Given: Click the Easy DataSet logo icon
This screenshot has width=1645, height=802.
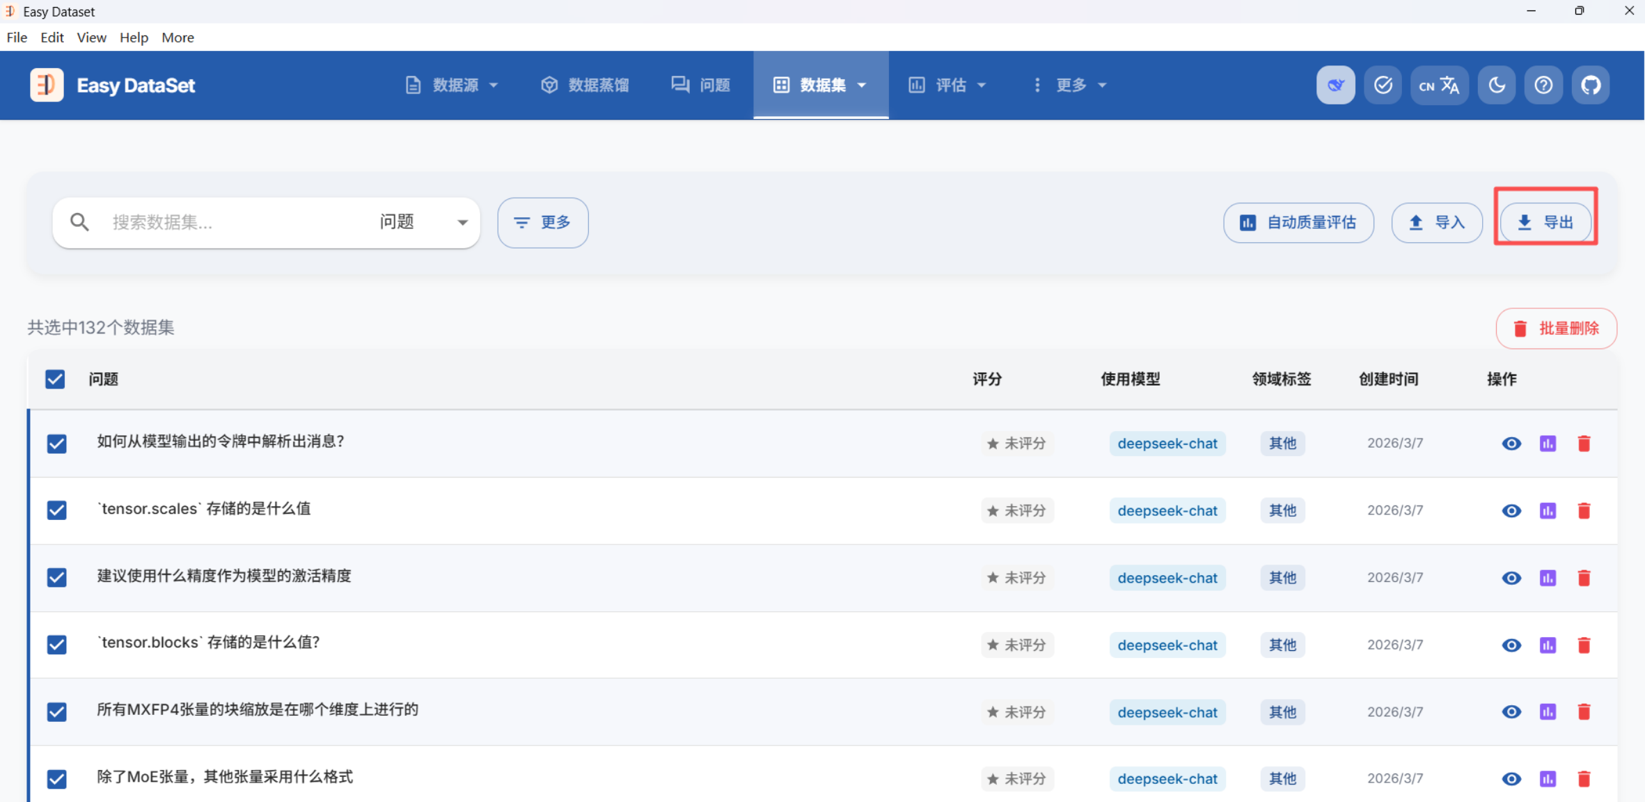Looking at the screenshot, I should (x=47, y=85).
